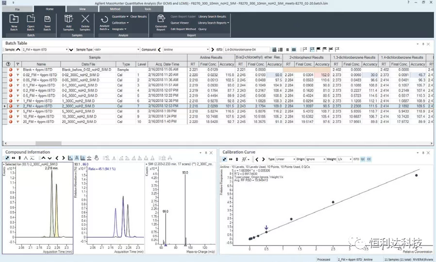
Task: Toggle the CC button in Calibration Curve
Action: pyautogui.click(x=369, y=159)
